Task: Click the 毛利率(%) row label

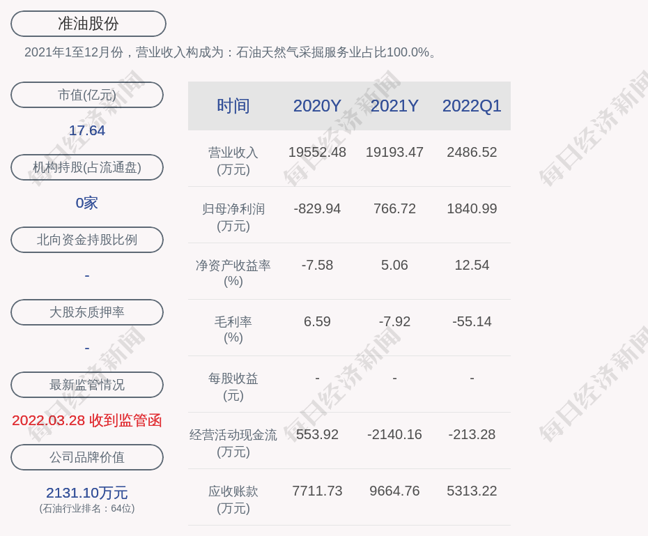Action: point(233,330)
